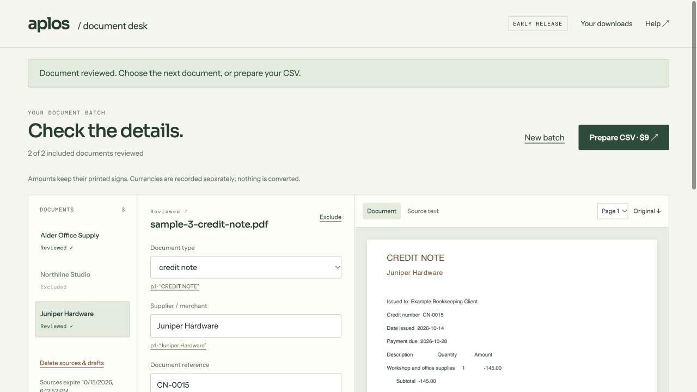The width and height of the screenshot is (697, 392).
Task: Select Juniper Hardware document
Action: (x=82, y=320)
